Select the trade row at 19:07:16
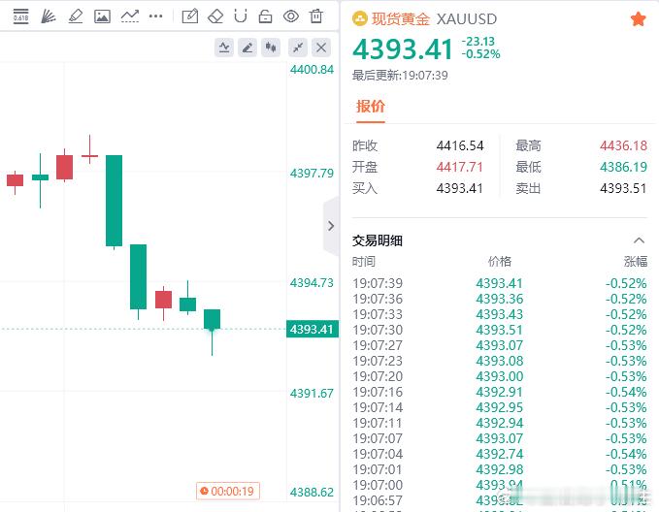 [x=499, y=393]
